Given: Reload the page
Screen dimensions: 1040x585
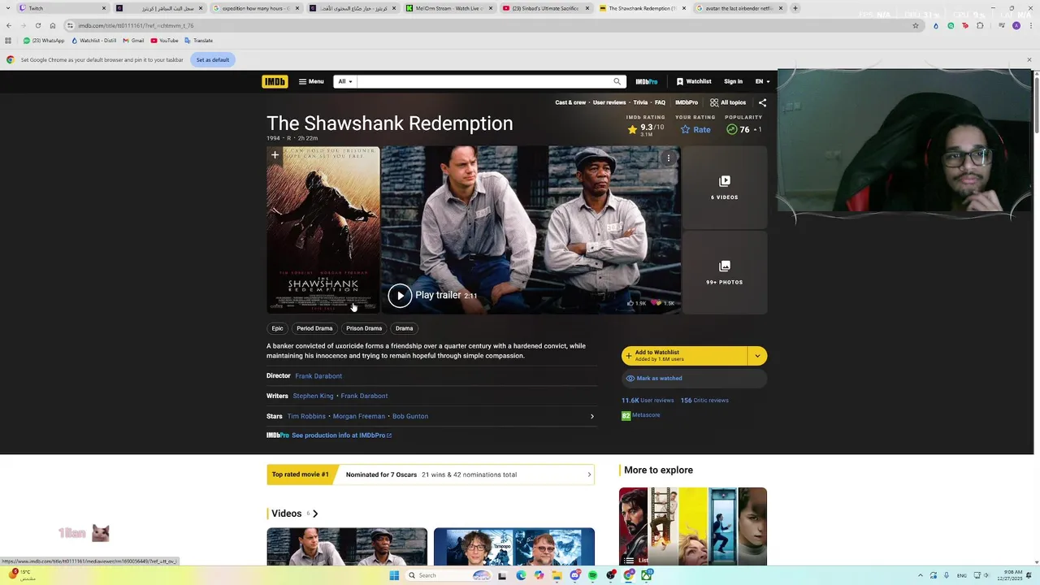Looking at the screenshot, I should click(37, 25).
